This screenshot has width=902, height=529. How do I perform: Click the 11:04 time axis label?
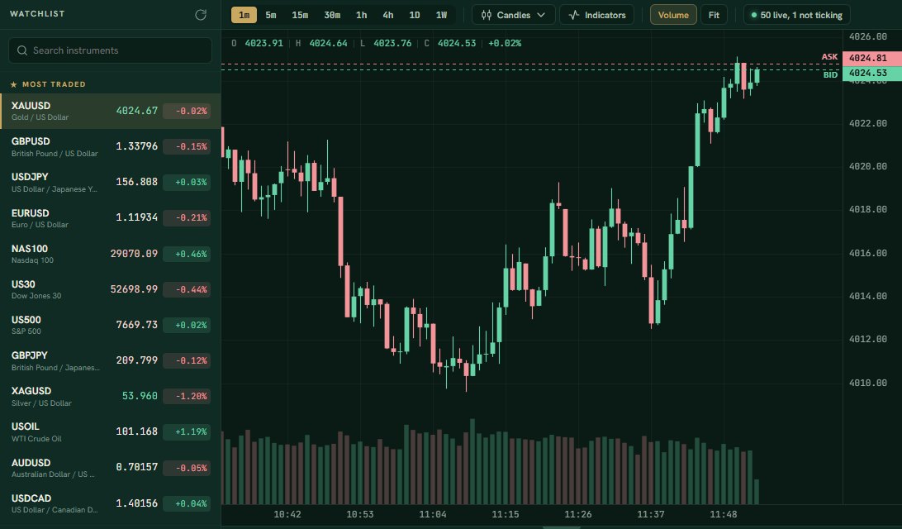(433, 515)
